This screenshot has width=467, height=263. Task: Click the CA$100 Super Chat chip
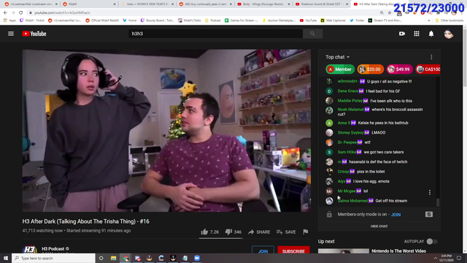pos(428,69)
